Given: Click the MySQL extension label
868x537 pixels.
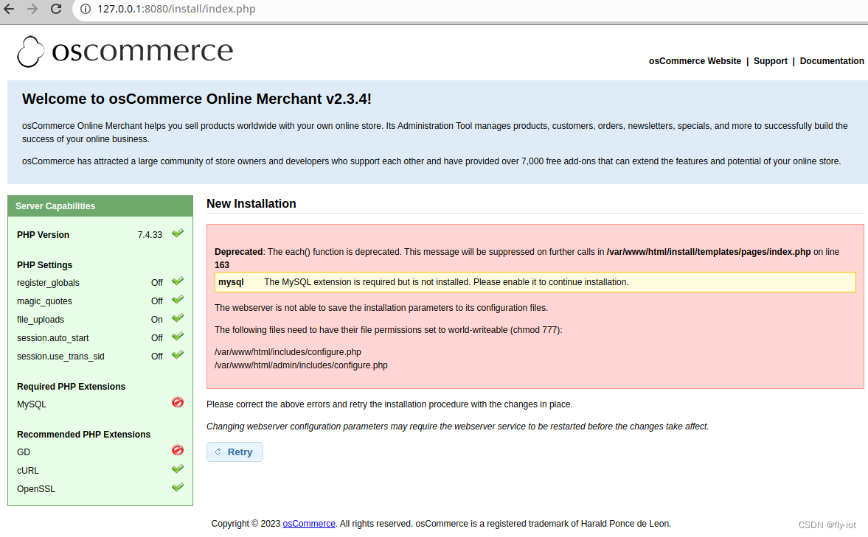Looking at the screenshot, I should click(32, 404).
